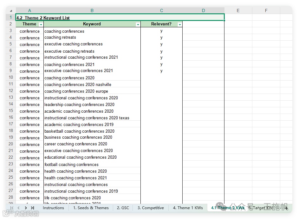
Task: Open the Theme column filter dropdown
Action: click(x=41, y=24)
